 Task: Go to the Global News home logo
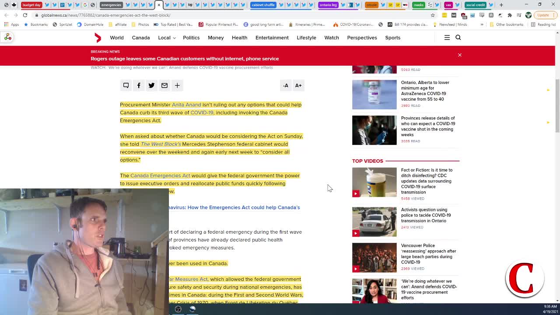pyautogui.click(x=98, y=38)
